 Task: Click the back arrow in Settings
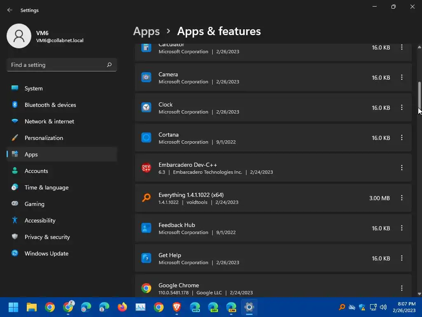tap(10, 10)
